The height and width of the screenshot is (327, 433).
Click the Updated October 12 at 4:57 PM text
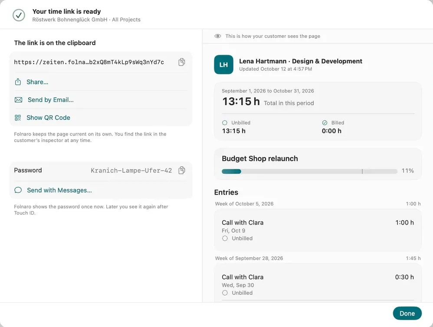276,69
